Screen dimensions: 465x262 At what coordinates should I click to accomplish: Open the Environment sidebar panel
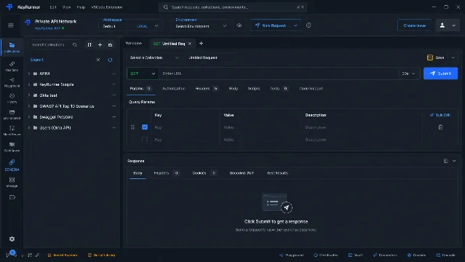tap(12, 114)
